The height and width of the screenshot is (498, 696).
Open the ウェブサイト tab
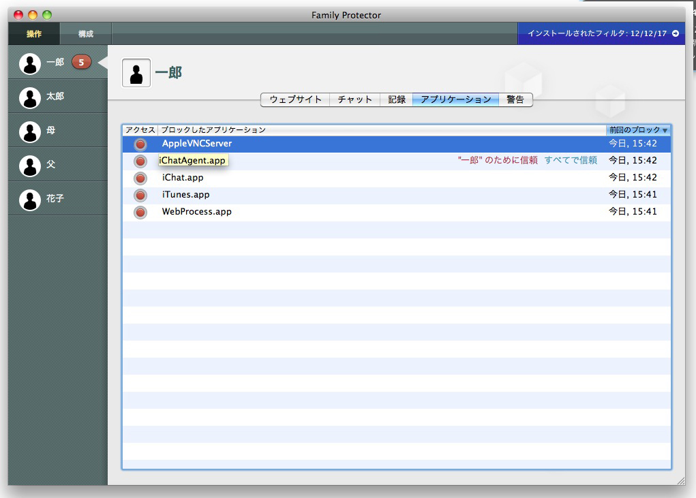pyautogui.click(x=295, y=99)
